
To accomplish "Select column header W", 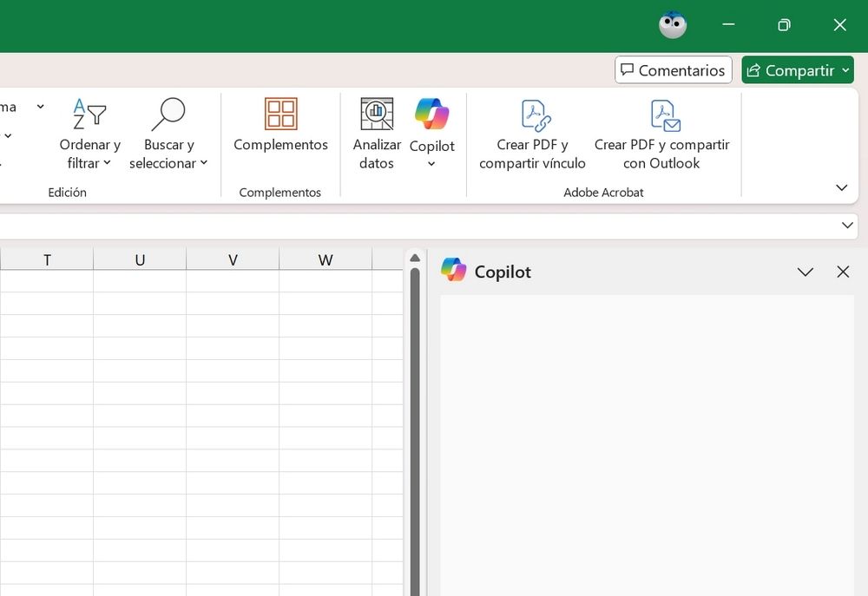I will tap(325, 259).
